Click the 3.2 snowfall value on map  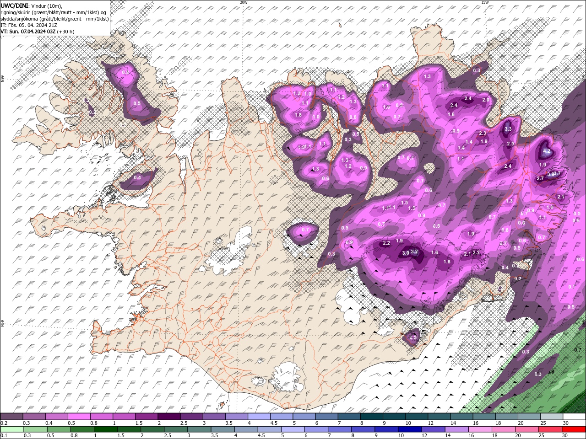point(415,252)
